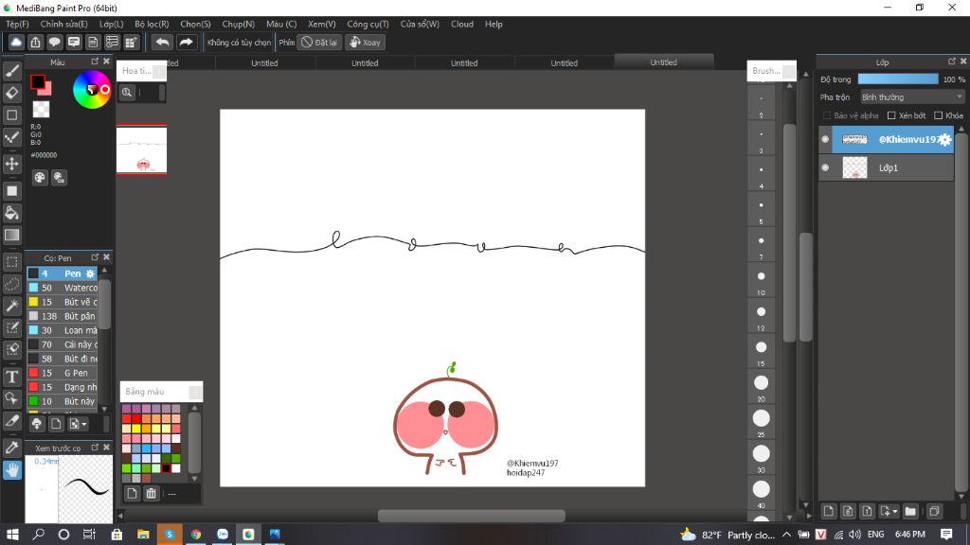Click the color wheel picker
This screenshot has width=970, height=545.
coord(92,90)
